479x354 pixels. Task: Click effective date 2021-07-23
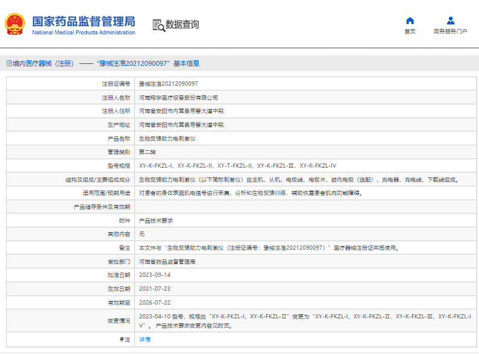click(x=155, y=289)
